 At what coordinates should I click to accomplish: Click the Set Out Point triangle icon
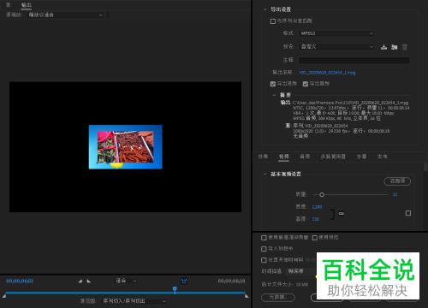click(x=89, y=281)
